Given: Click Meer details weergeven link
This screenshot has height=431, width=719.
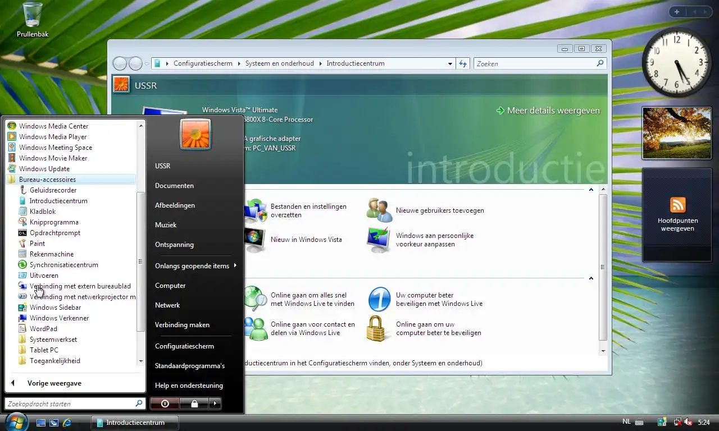Looking at the screenshot, I should tap(548, 111).
